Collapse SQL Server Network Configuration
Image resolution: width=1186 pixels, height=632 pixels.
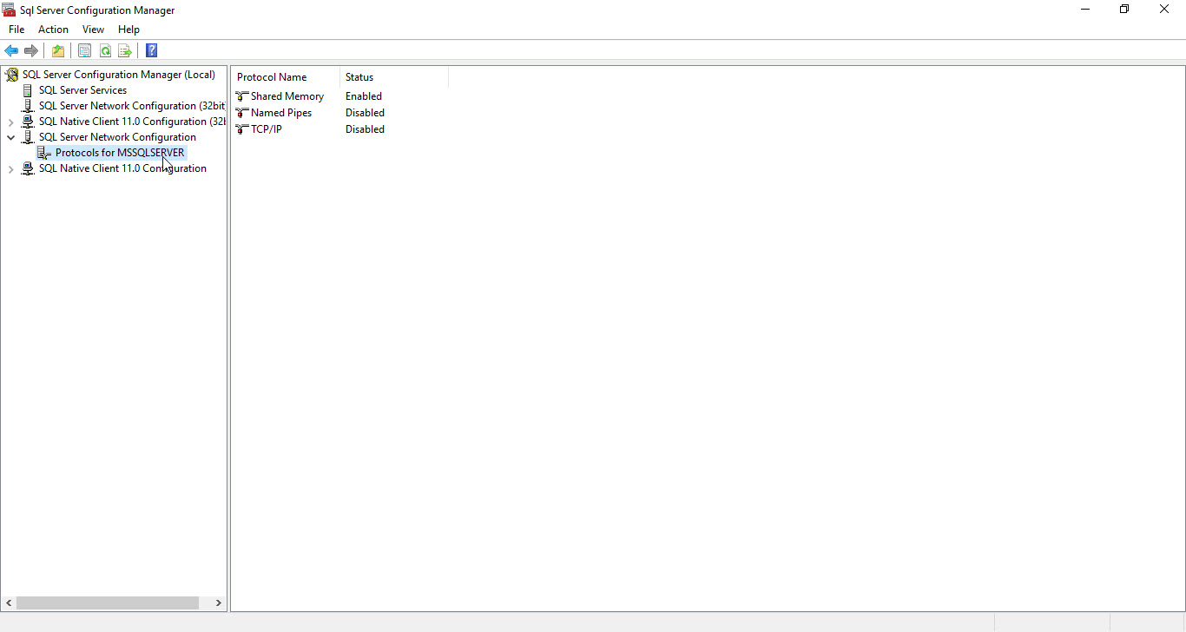[11, 136]
